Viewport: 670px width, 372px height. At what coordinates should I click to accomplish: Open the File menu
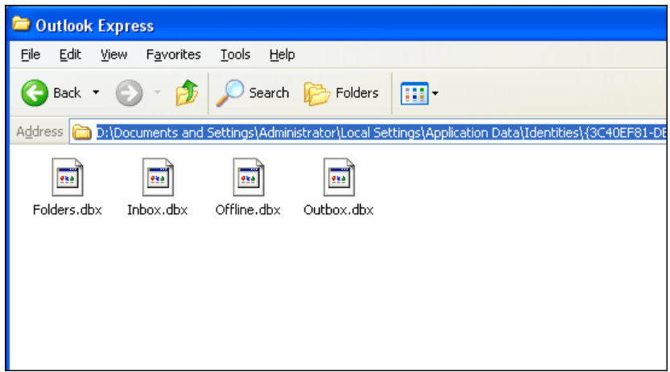[31, 55]
